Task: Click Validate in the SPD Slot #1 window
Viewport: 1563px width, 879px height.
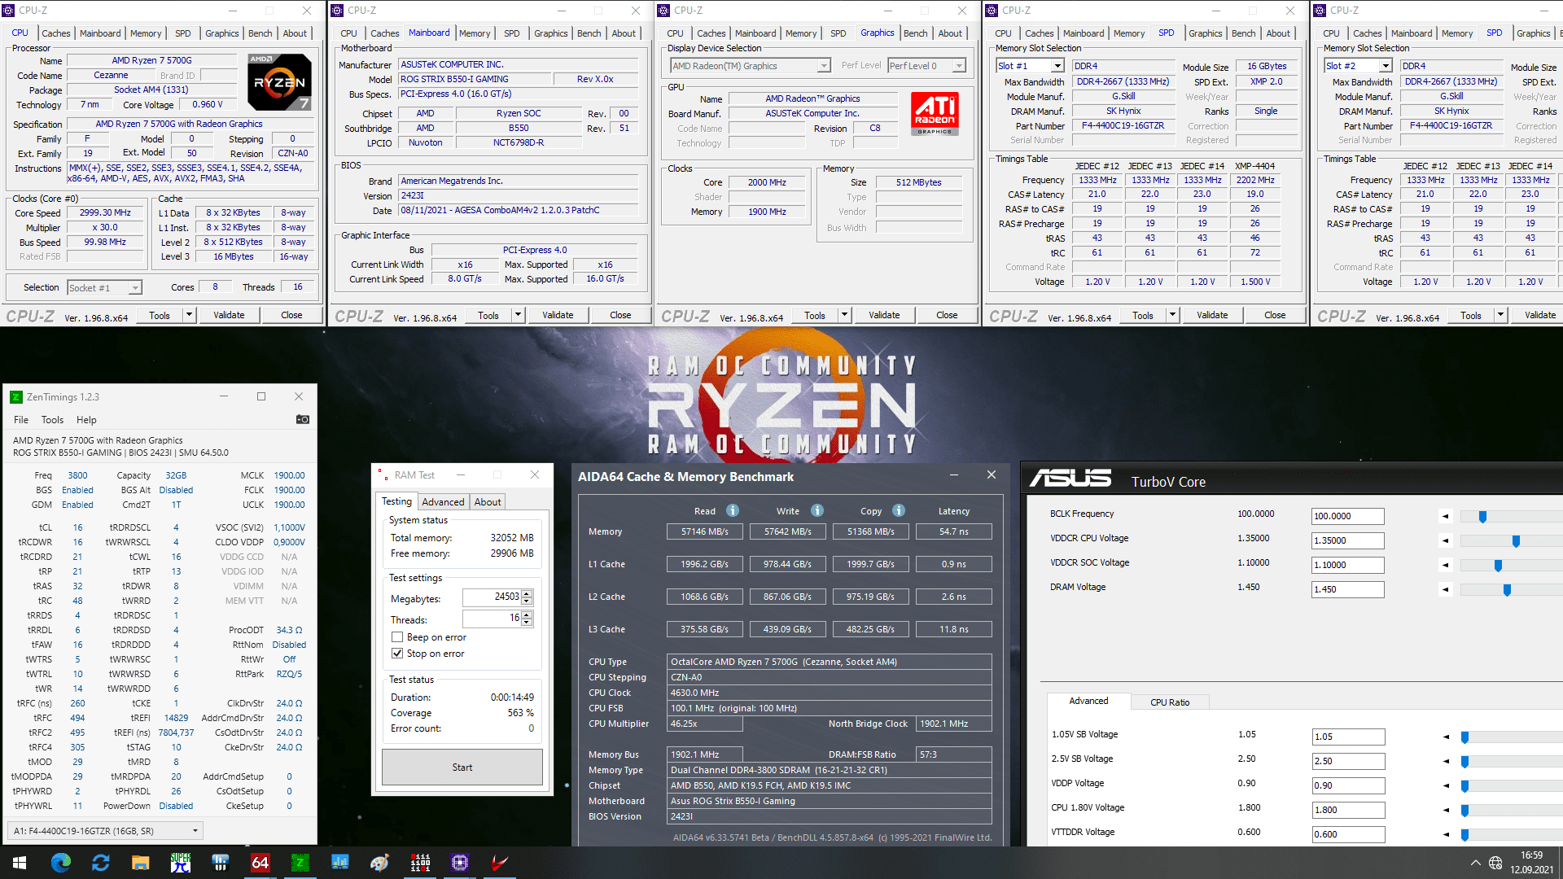Action: click(1212, 315)
